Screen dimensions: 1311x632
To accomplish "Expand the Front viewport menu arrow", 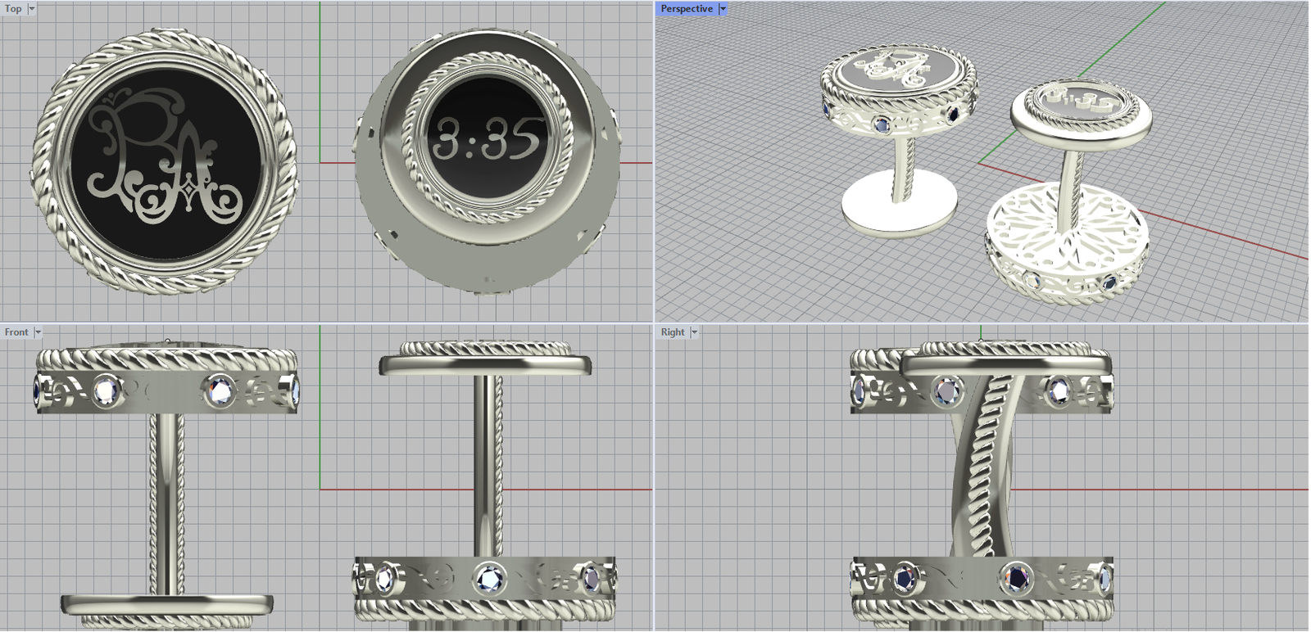I will 38,332.
